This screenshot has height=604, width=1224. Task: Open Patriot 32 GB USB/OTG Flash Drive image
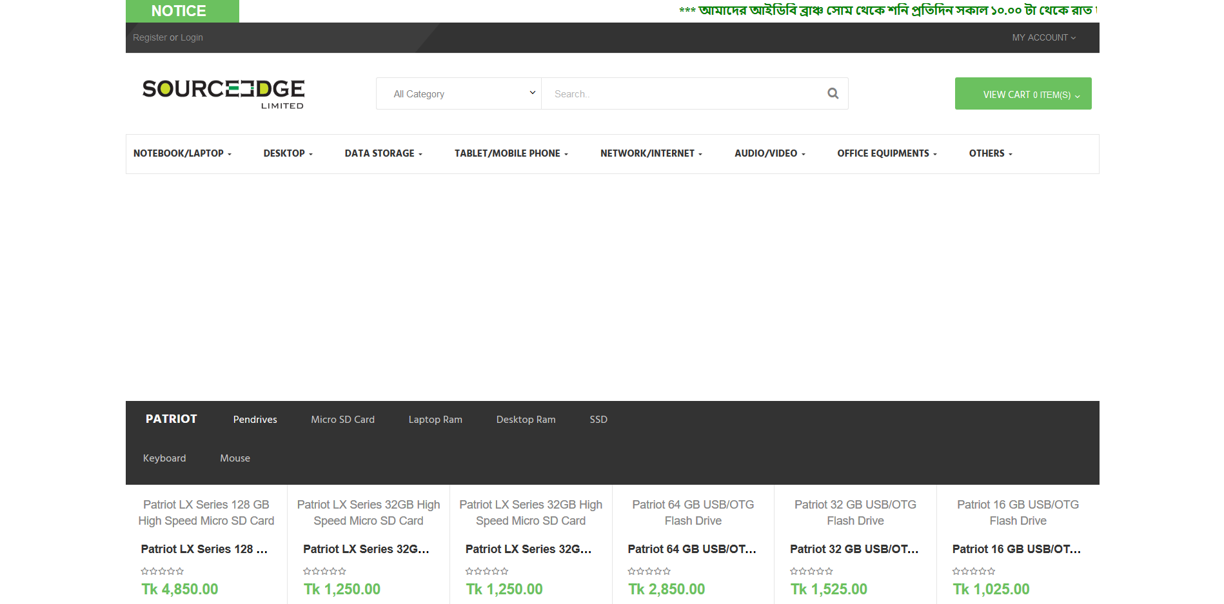(856, 512)
